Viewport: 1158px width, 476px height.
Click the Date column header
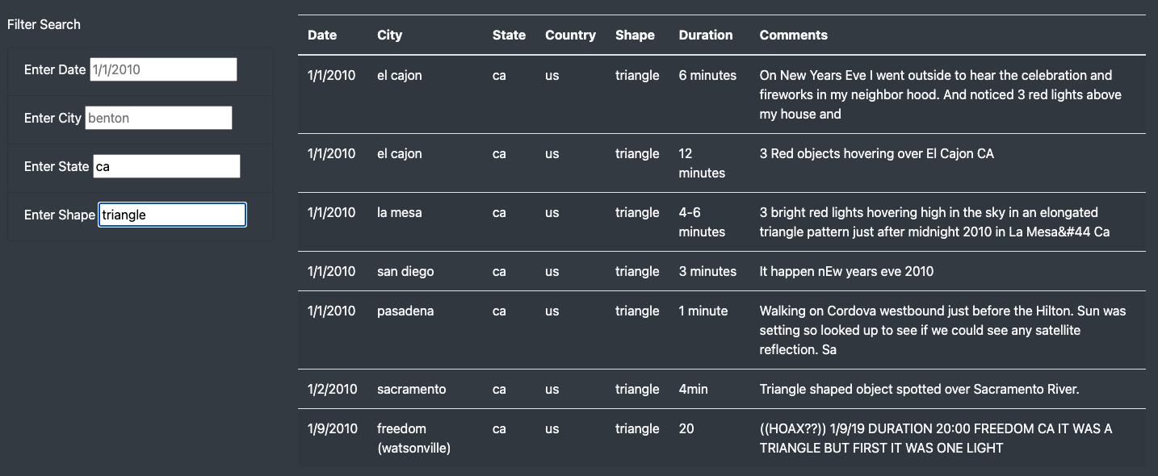click(321, 35)
